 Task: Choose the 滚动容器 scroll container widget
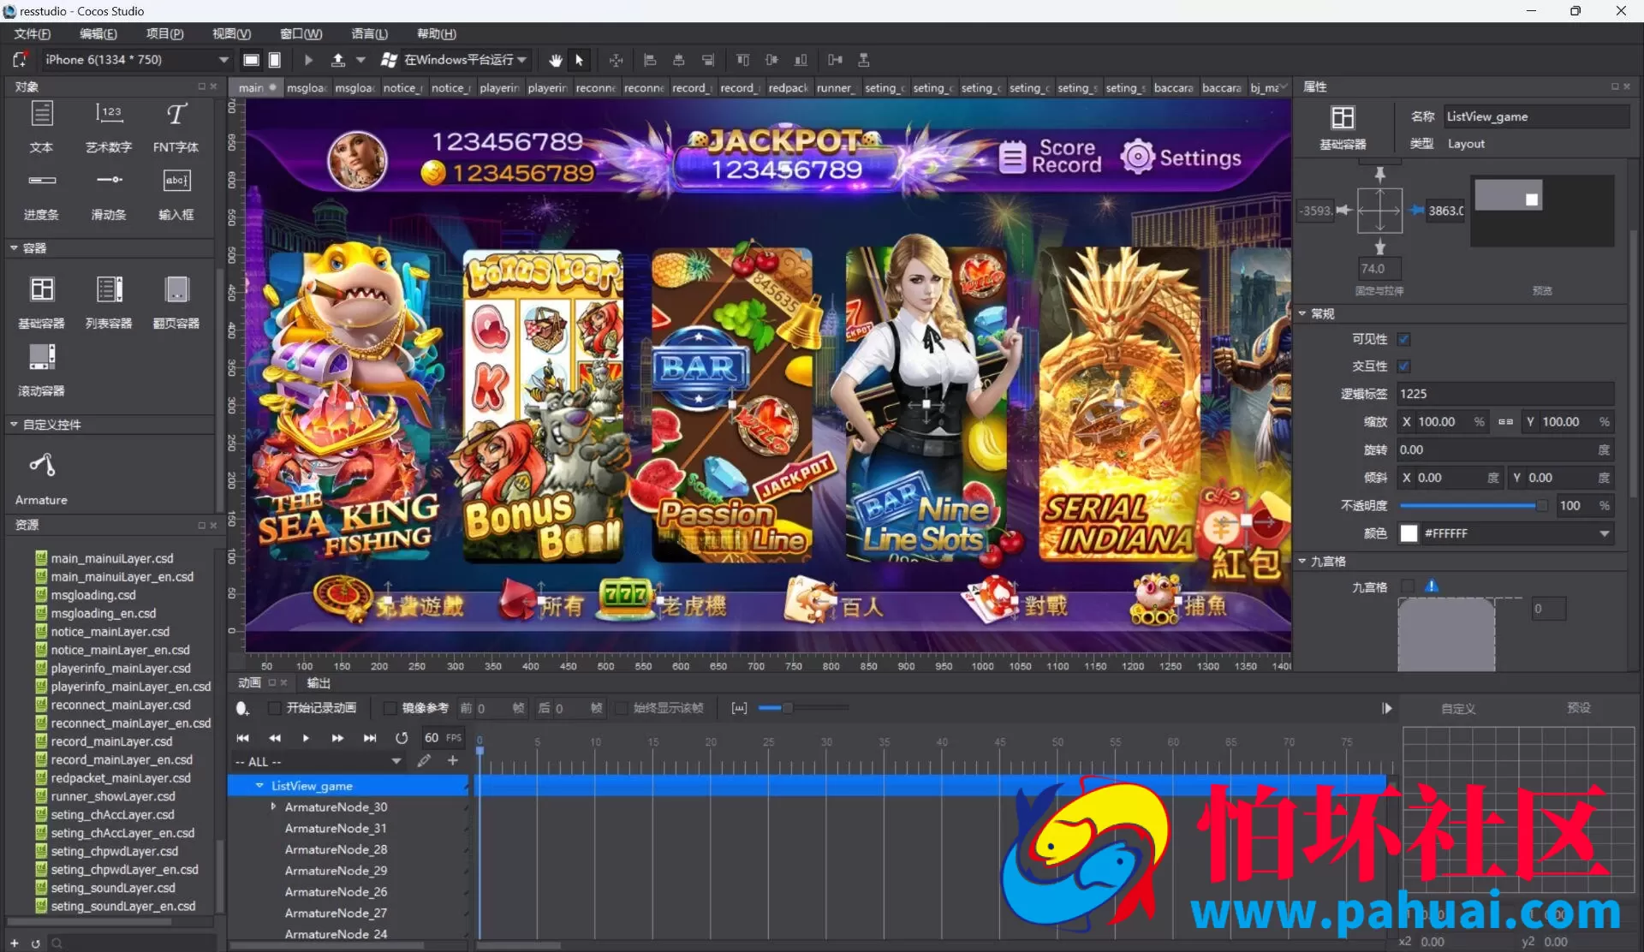(x=41, y=370)
